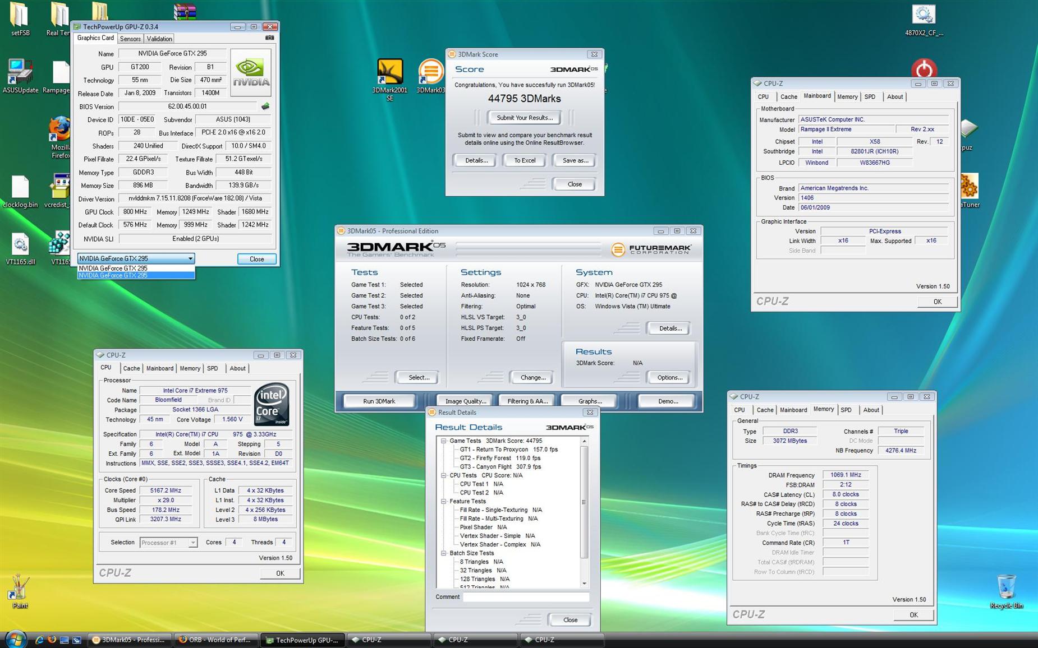Collapse the CPU Tests tree node
Viewport: 1038px width, 648px height.
pyautogui.click(x=443, y=475)
